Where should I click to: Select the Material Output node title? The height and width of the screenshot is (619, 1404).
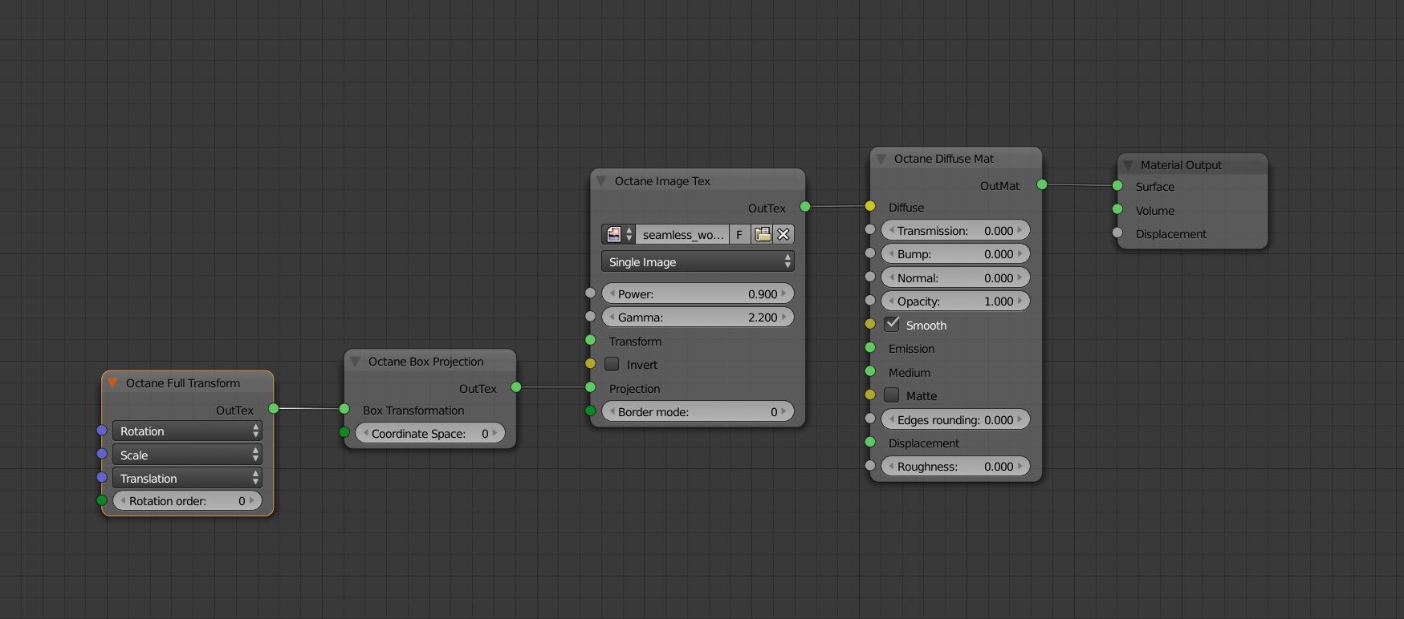(1181, 165)
